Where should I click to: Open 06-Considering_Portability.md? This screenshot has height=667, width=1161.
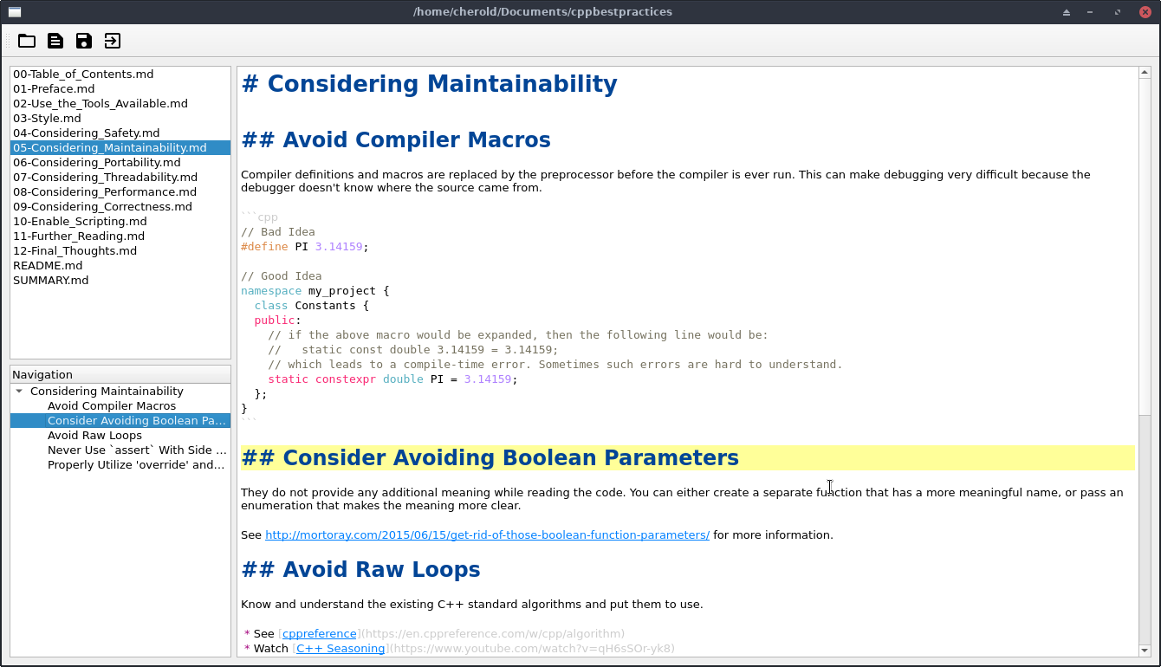pos(120,163)
